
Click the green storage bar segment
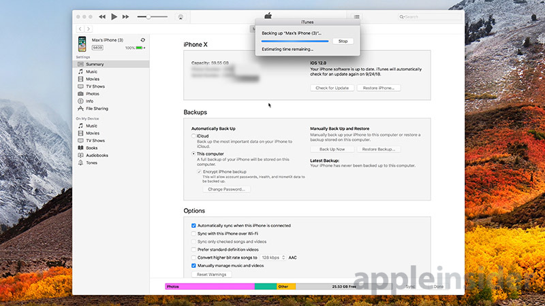click(266, 286)
